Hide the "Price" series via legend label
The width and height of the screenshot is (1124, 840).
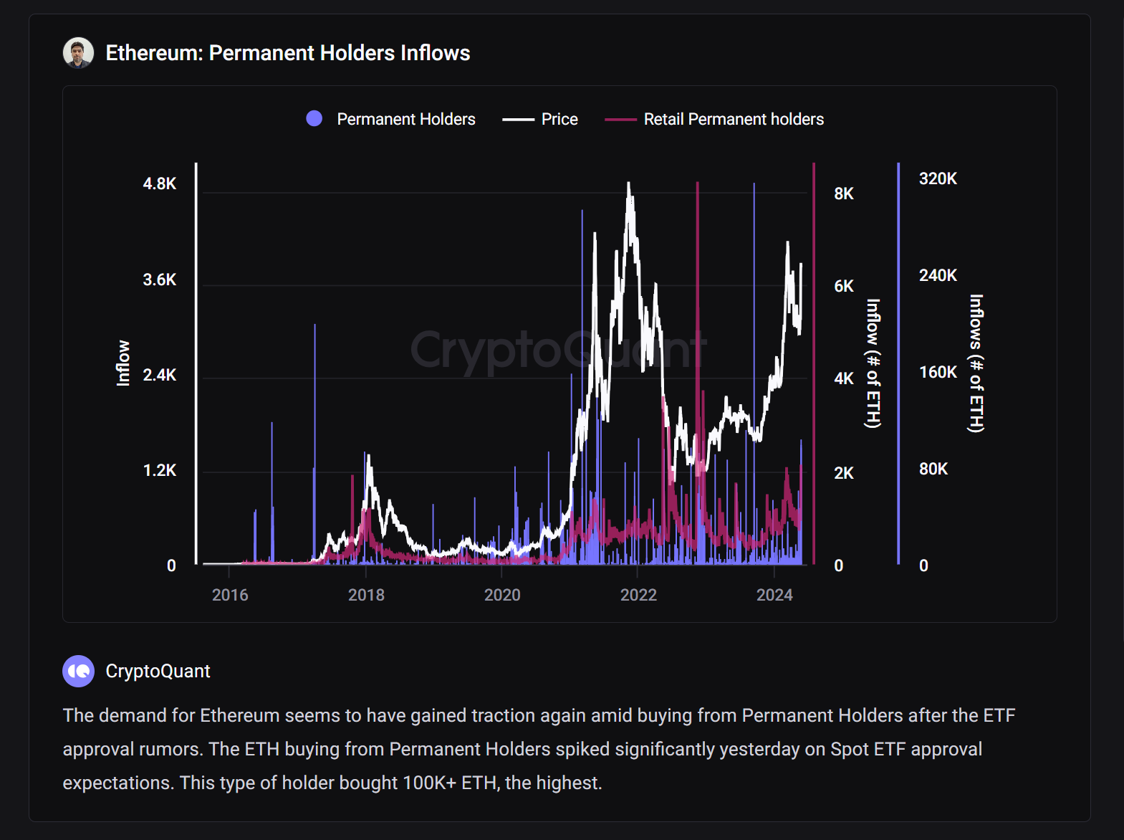[559, 120]
